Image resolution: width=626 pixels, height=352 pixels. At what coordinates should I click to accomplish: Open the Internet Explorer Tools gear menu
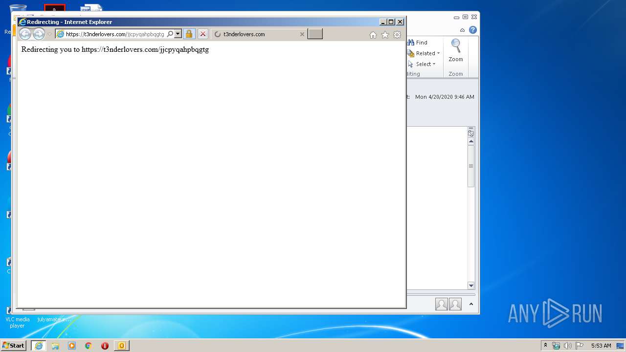point(397,35)
